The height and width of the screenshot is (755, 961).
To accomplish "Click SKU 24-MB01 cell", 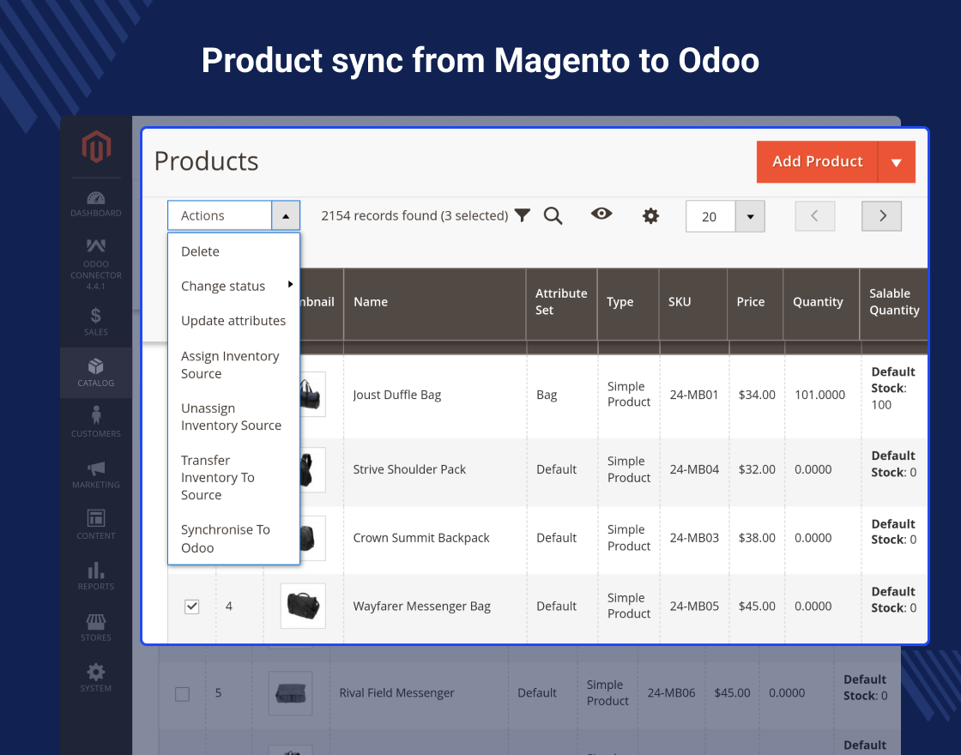I will pyautogui.click(x=694, y=395).
